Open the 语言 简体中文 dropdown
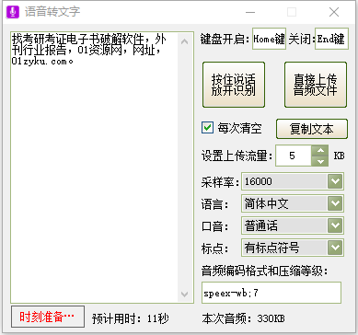This screenshot has height=335, width=358. point(293,203)
